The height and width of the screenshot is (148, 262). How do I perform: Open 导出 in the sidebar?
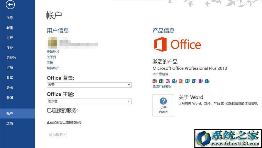pyautogui.click(x=9, y=88)
